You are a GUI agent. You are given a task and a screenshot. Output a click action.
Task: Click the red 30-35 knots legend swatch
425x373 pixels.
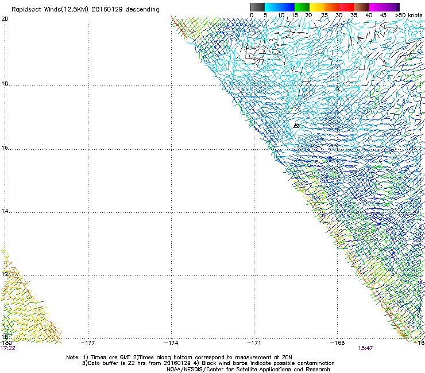(347, 7)
